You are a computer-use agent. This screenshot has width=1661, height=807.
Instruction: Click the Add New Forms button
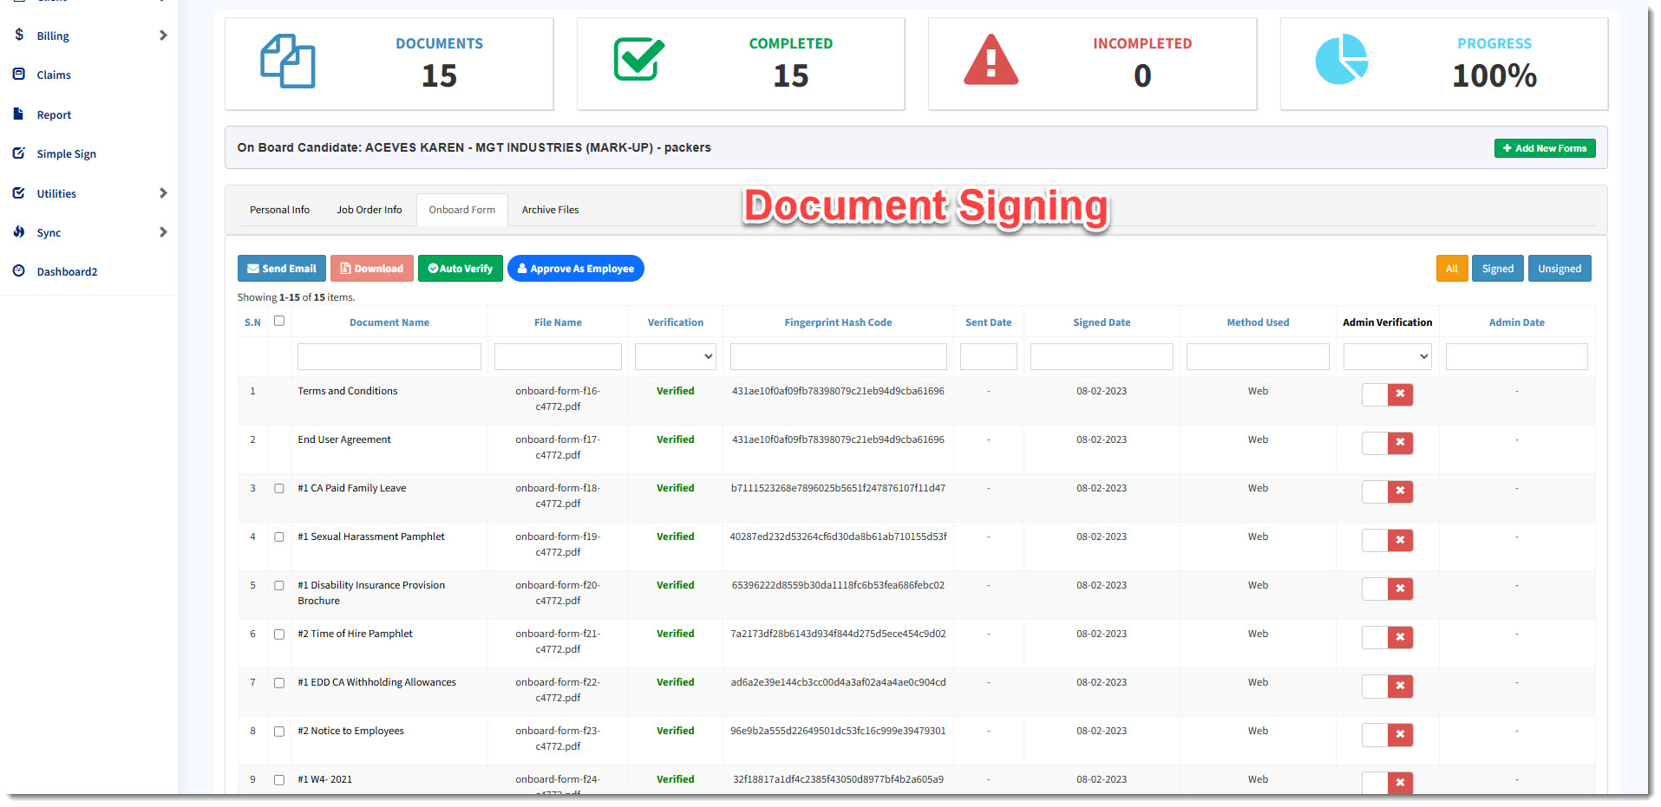(1544, 148)
